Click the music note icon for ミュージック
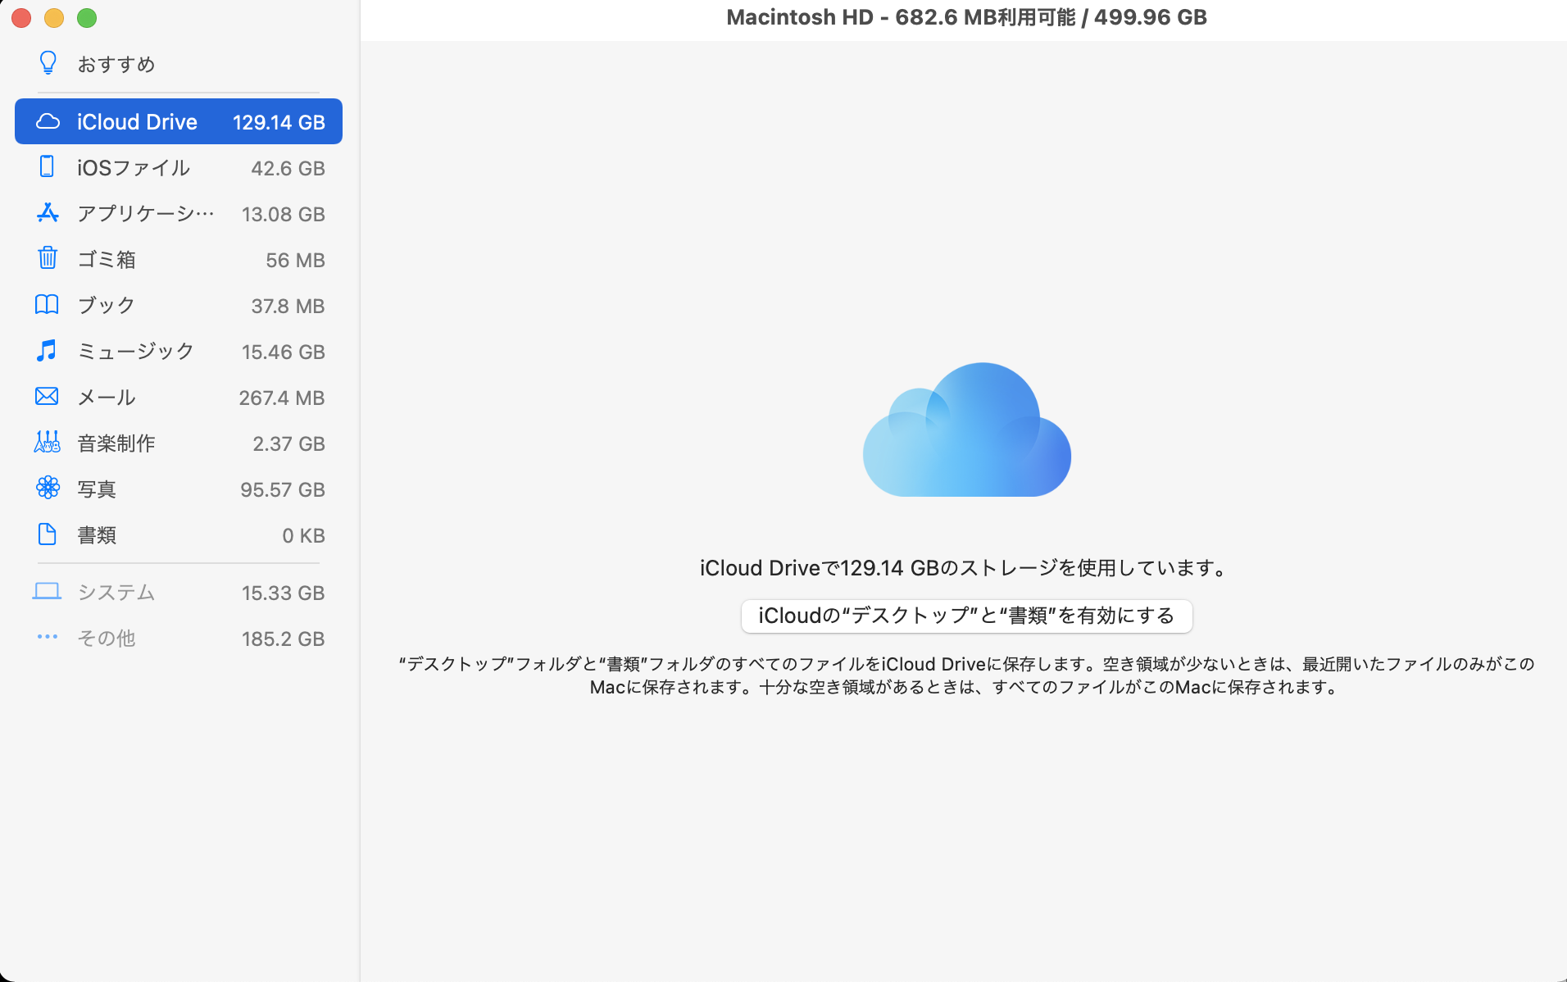Screen dimensions: 1567x982 (x=47, y=351)
